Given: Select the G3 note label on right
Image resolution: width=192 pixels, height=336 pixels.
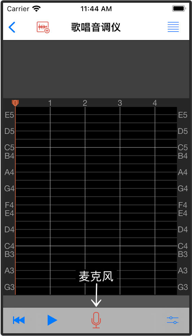Looking at the screenshot, I should (183, 287).
